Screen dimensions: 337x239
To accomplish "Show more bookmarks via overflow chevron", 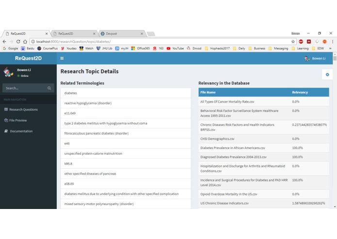I will tap(330, 48).
